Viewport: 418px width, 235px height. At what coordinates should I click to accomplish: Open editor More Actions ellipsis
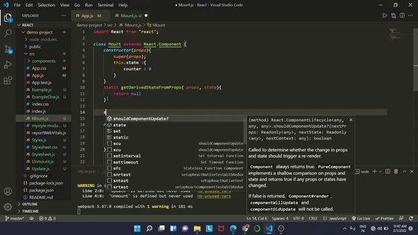point(411,16)
